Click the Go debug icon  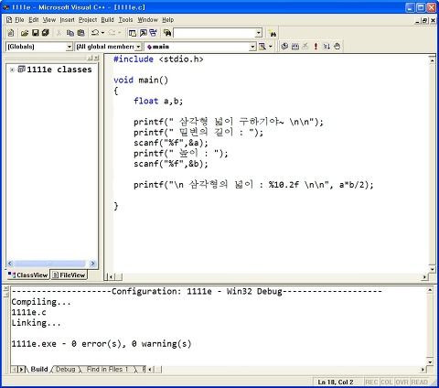click(327, 47)
